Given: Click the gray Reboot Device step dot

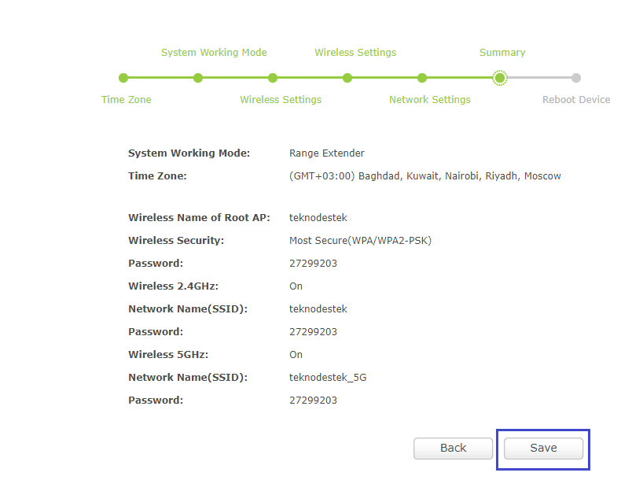Looking at the screenshot, I should (x=576, y=78).
